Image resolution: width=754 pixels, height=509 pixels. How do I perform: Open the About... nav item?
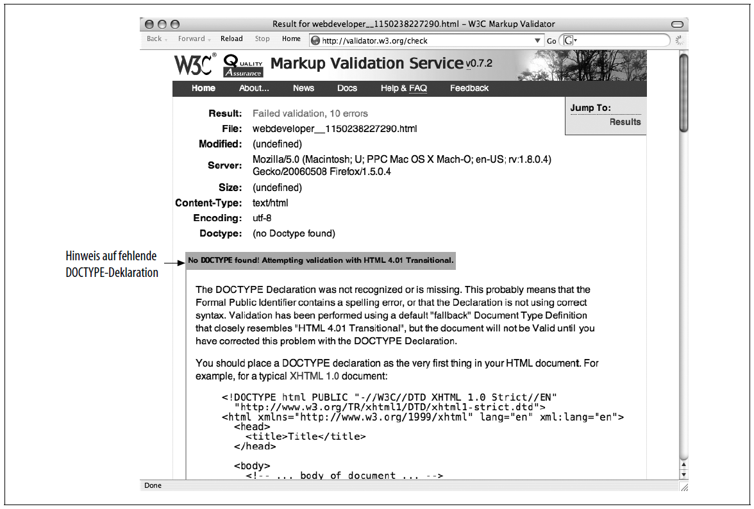pos(255,88)
